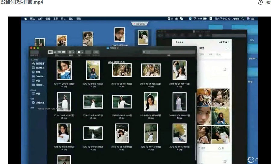
Task: Select the Creative Cloud folder in sidebar
Action: pyautogui.click(x=38, y=76)
